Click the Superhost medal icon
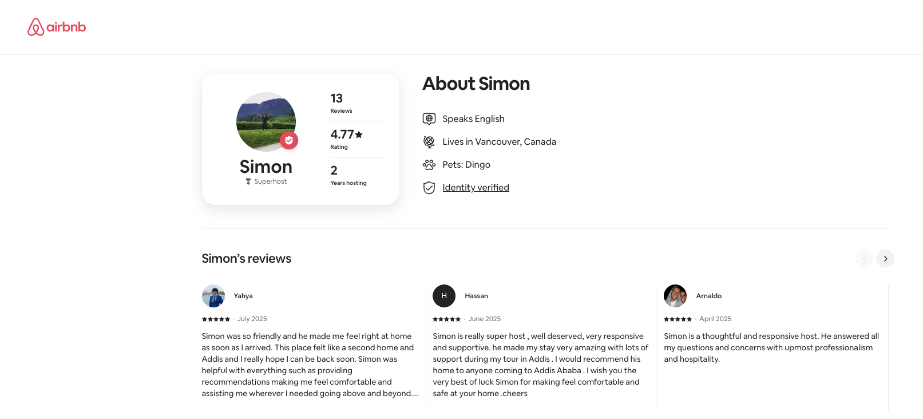Viewport: 923px width, 419px height. tap(248, 181)
